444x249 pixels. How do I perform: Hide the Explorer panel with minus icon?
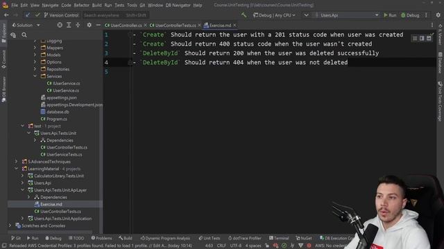coord(98,25)
